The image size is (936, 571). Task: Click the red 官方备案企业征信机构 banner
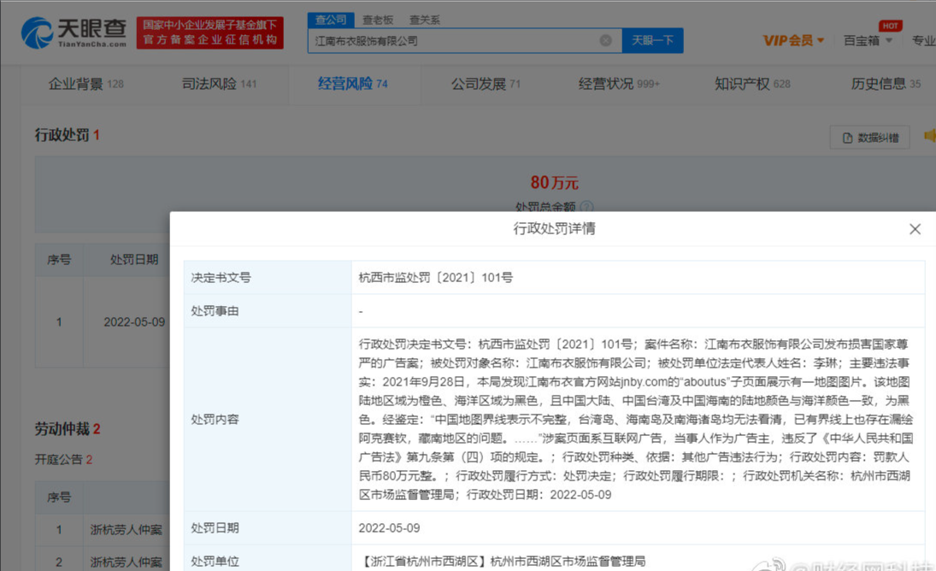[210, 32]
